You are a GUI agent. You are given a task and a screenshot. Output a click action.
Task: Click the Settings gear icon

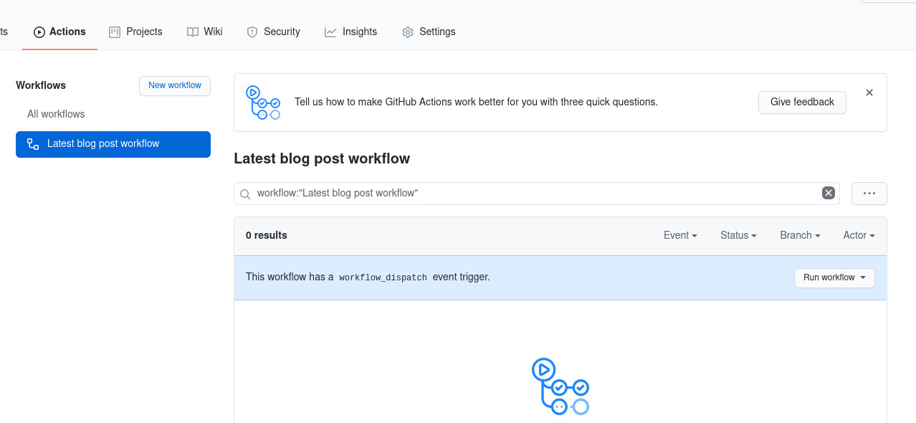pyautogui.click(x=407, y=32)
